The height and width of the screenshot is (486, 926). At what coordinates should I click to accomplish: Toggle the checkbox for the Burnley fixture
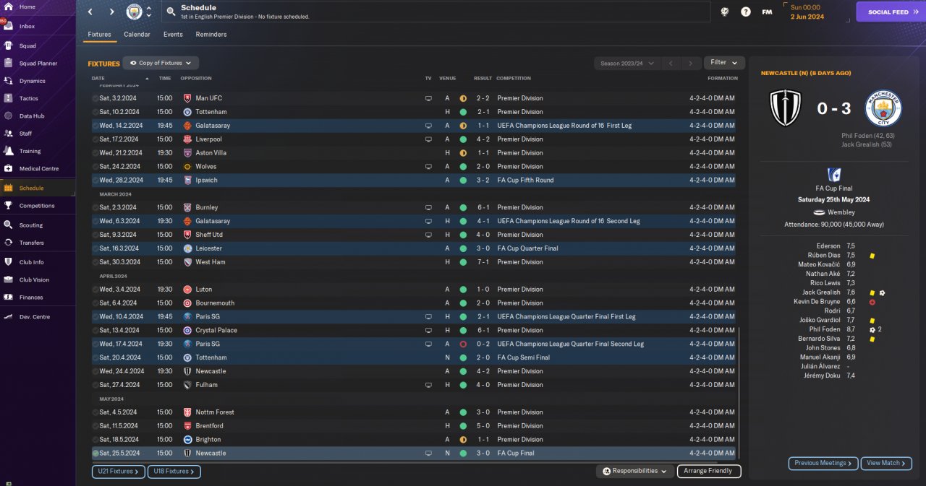[x=95, y=207]
